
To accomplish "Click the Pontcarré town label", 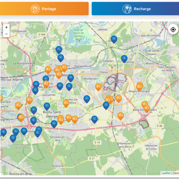I will click(x=58, y=166).
